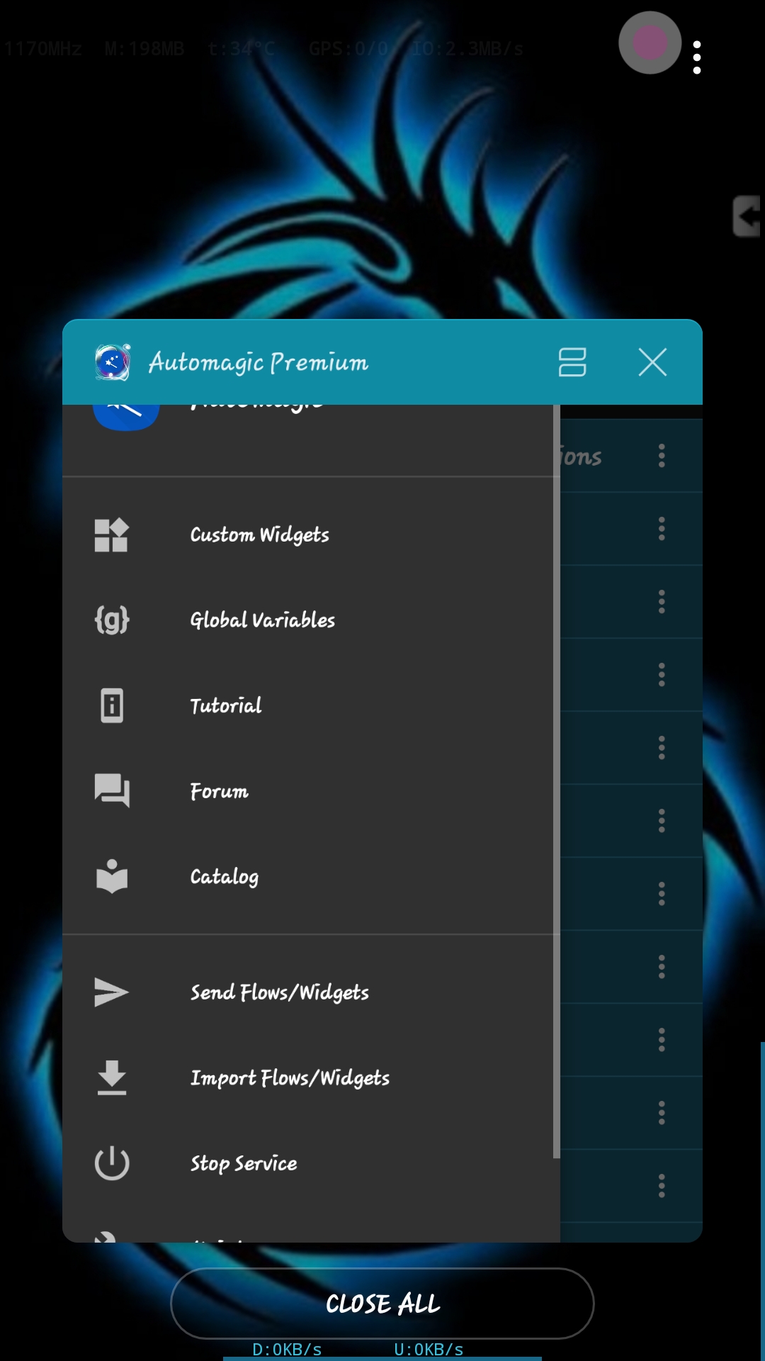Tap the Catalog book icon
The width and height of the screenshot is (765, 1361).
112,876
